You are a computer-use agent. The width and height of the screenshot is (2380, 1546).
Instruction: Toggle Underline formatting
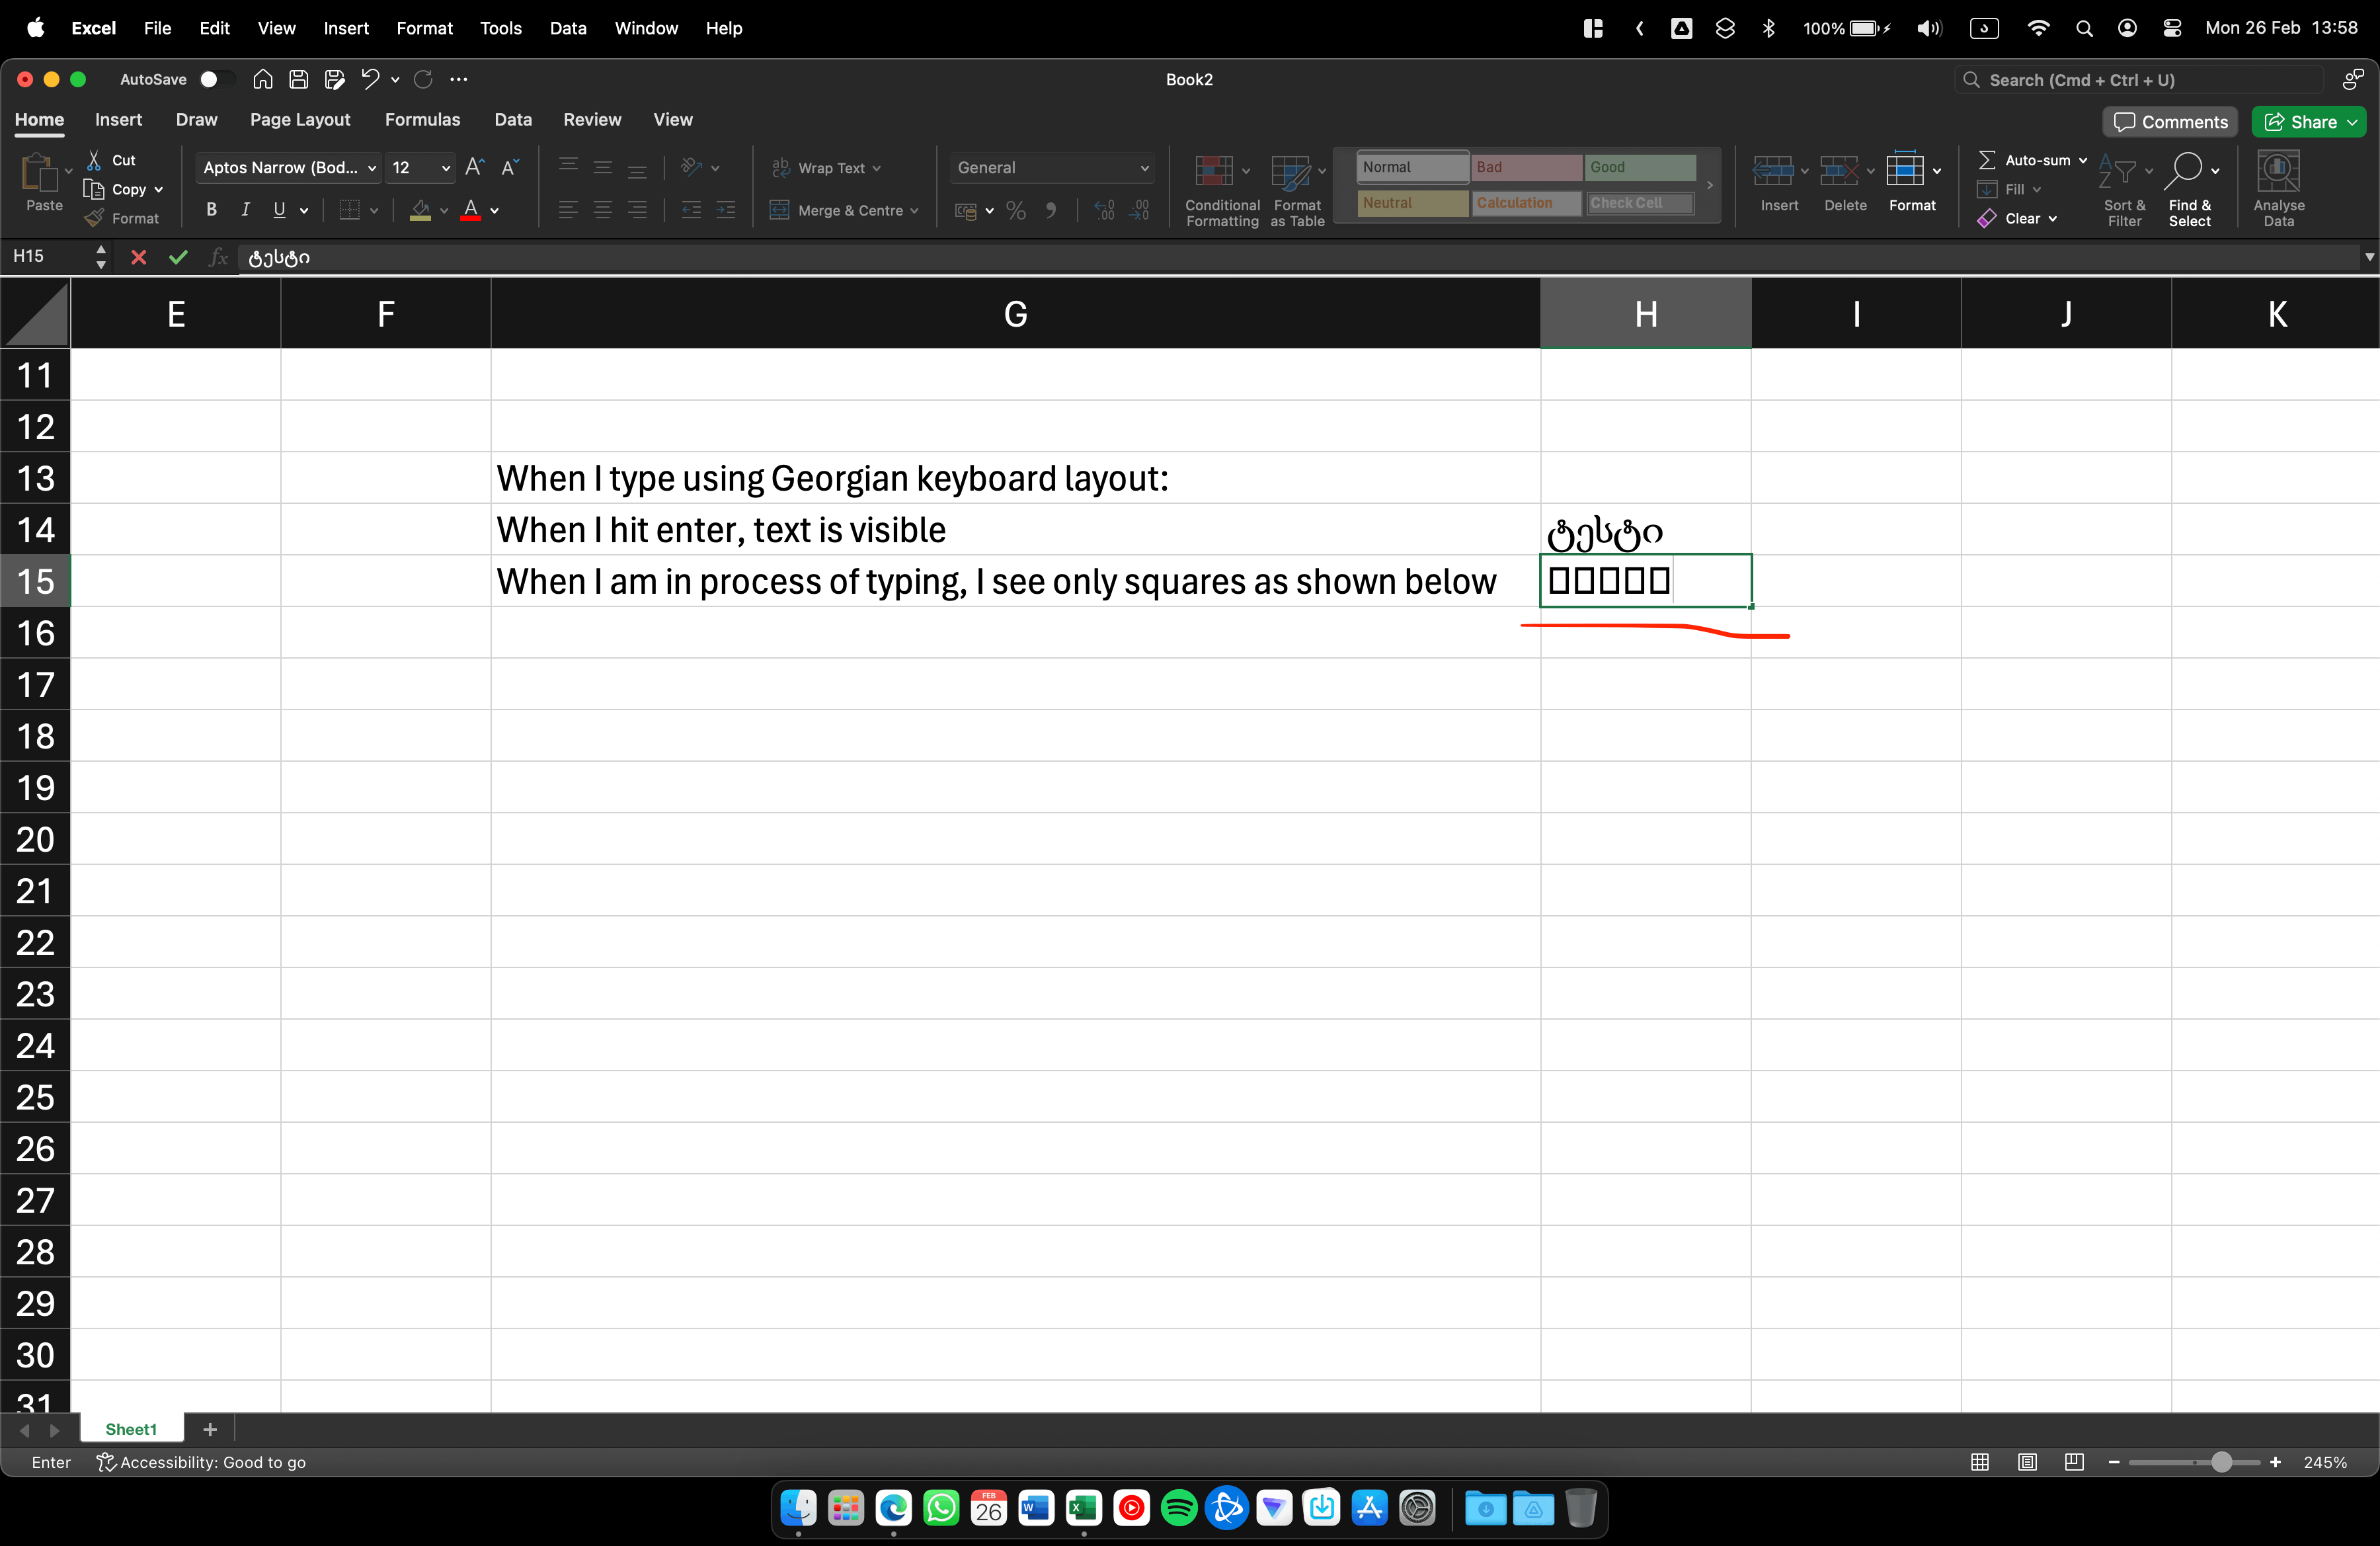click(x=279, y=210)
